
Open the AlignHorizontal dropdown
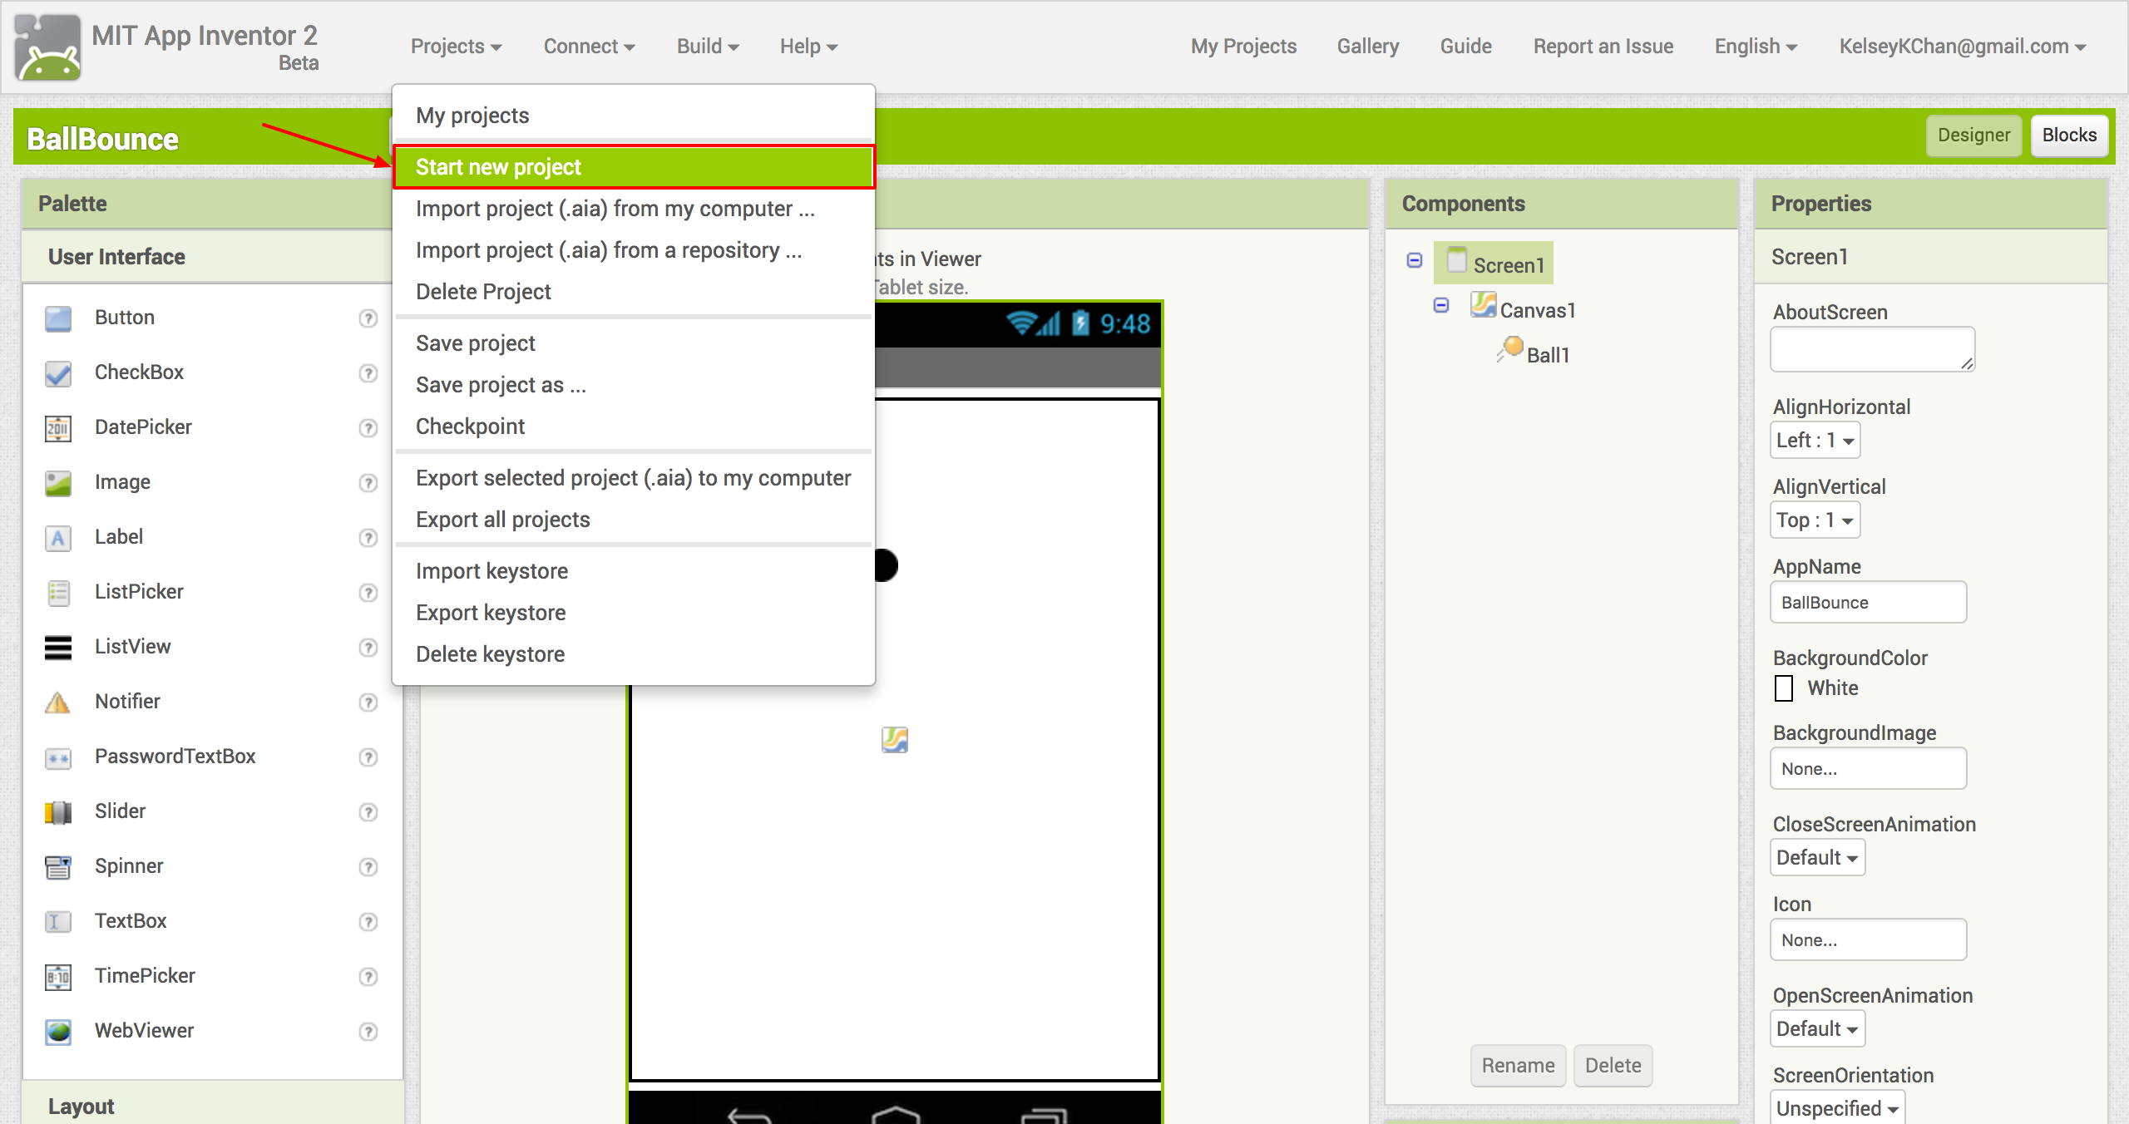[x=1815, y=441]
